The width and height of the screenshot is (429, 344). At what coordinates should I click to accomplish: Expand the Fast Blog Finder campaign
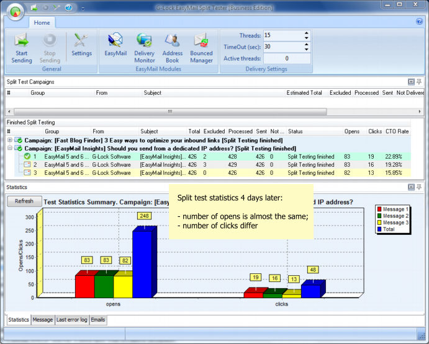[10, 140]
